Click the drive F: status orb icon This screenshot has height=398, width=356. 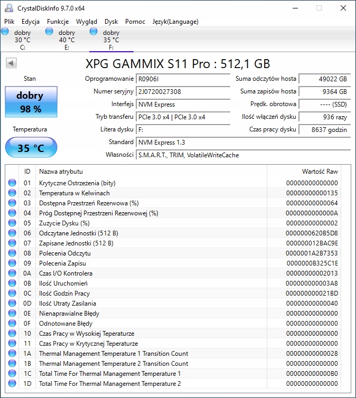click(94, 32)
